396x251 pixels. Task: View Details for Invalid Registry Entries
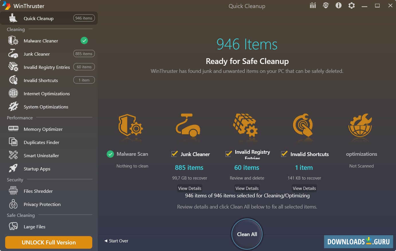point(247,188)
